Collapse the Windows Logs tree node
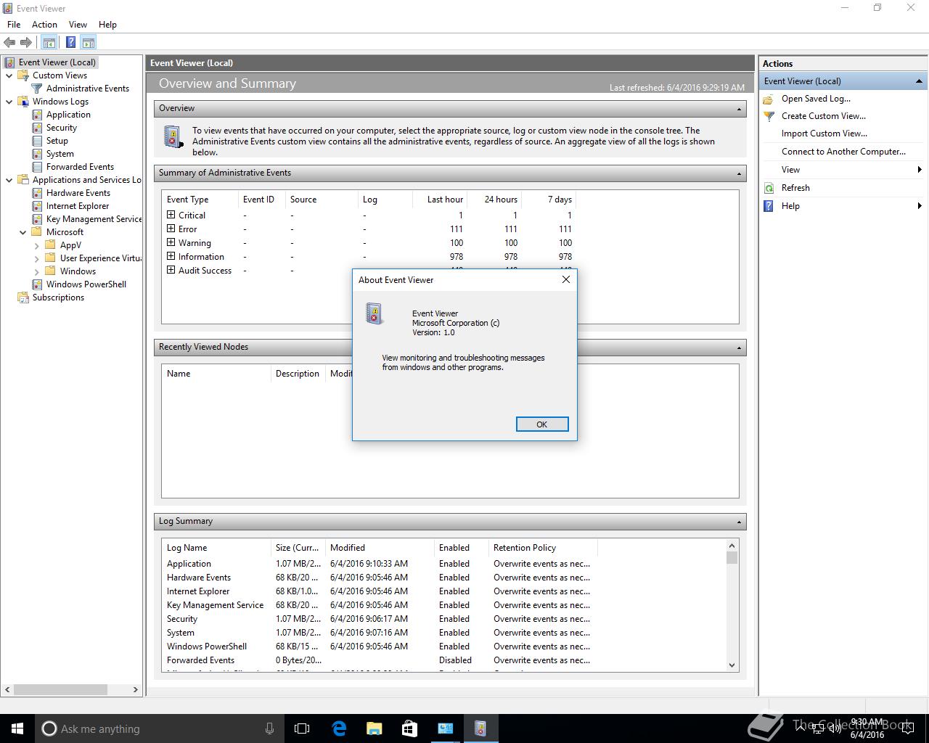The height and width of the screenshot is (743, 929). [9, 102]
